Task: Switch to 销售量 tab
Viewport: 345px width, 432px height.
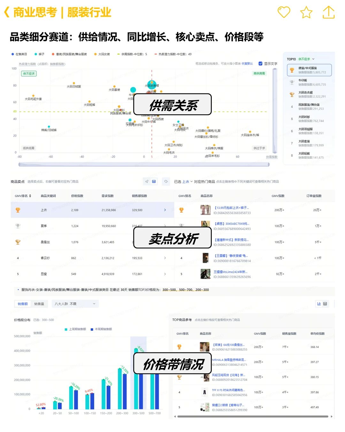Action: 39,304
